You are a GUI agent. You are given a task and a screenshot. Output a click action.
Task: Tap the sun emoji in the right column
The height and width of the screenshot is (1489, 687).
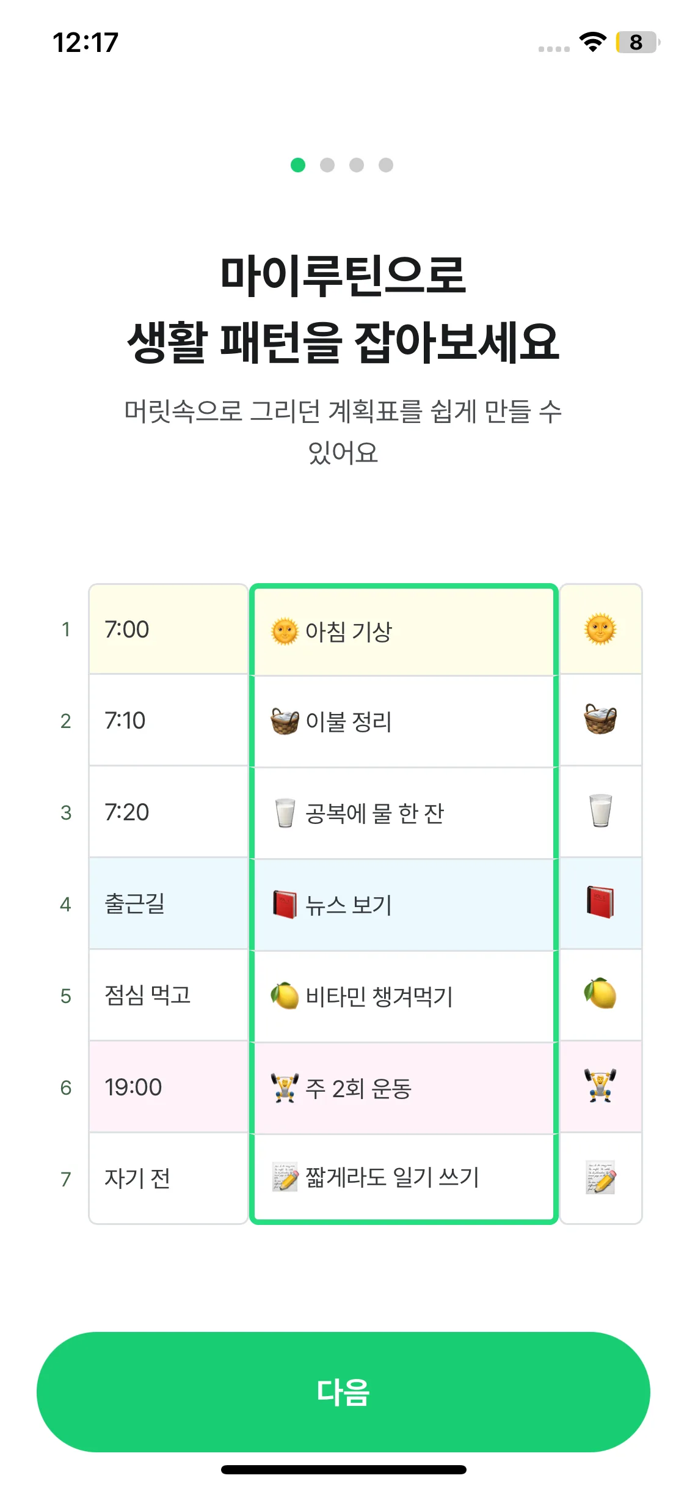(600, 629)
